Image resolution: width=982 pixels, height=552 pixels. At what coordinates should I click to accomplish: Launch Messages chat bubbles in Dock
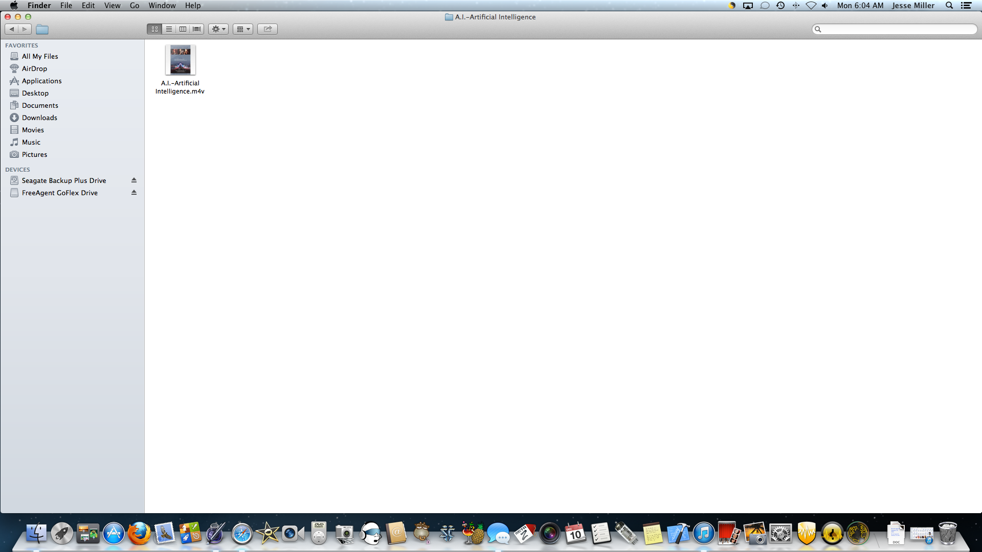tap(499, 534)
